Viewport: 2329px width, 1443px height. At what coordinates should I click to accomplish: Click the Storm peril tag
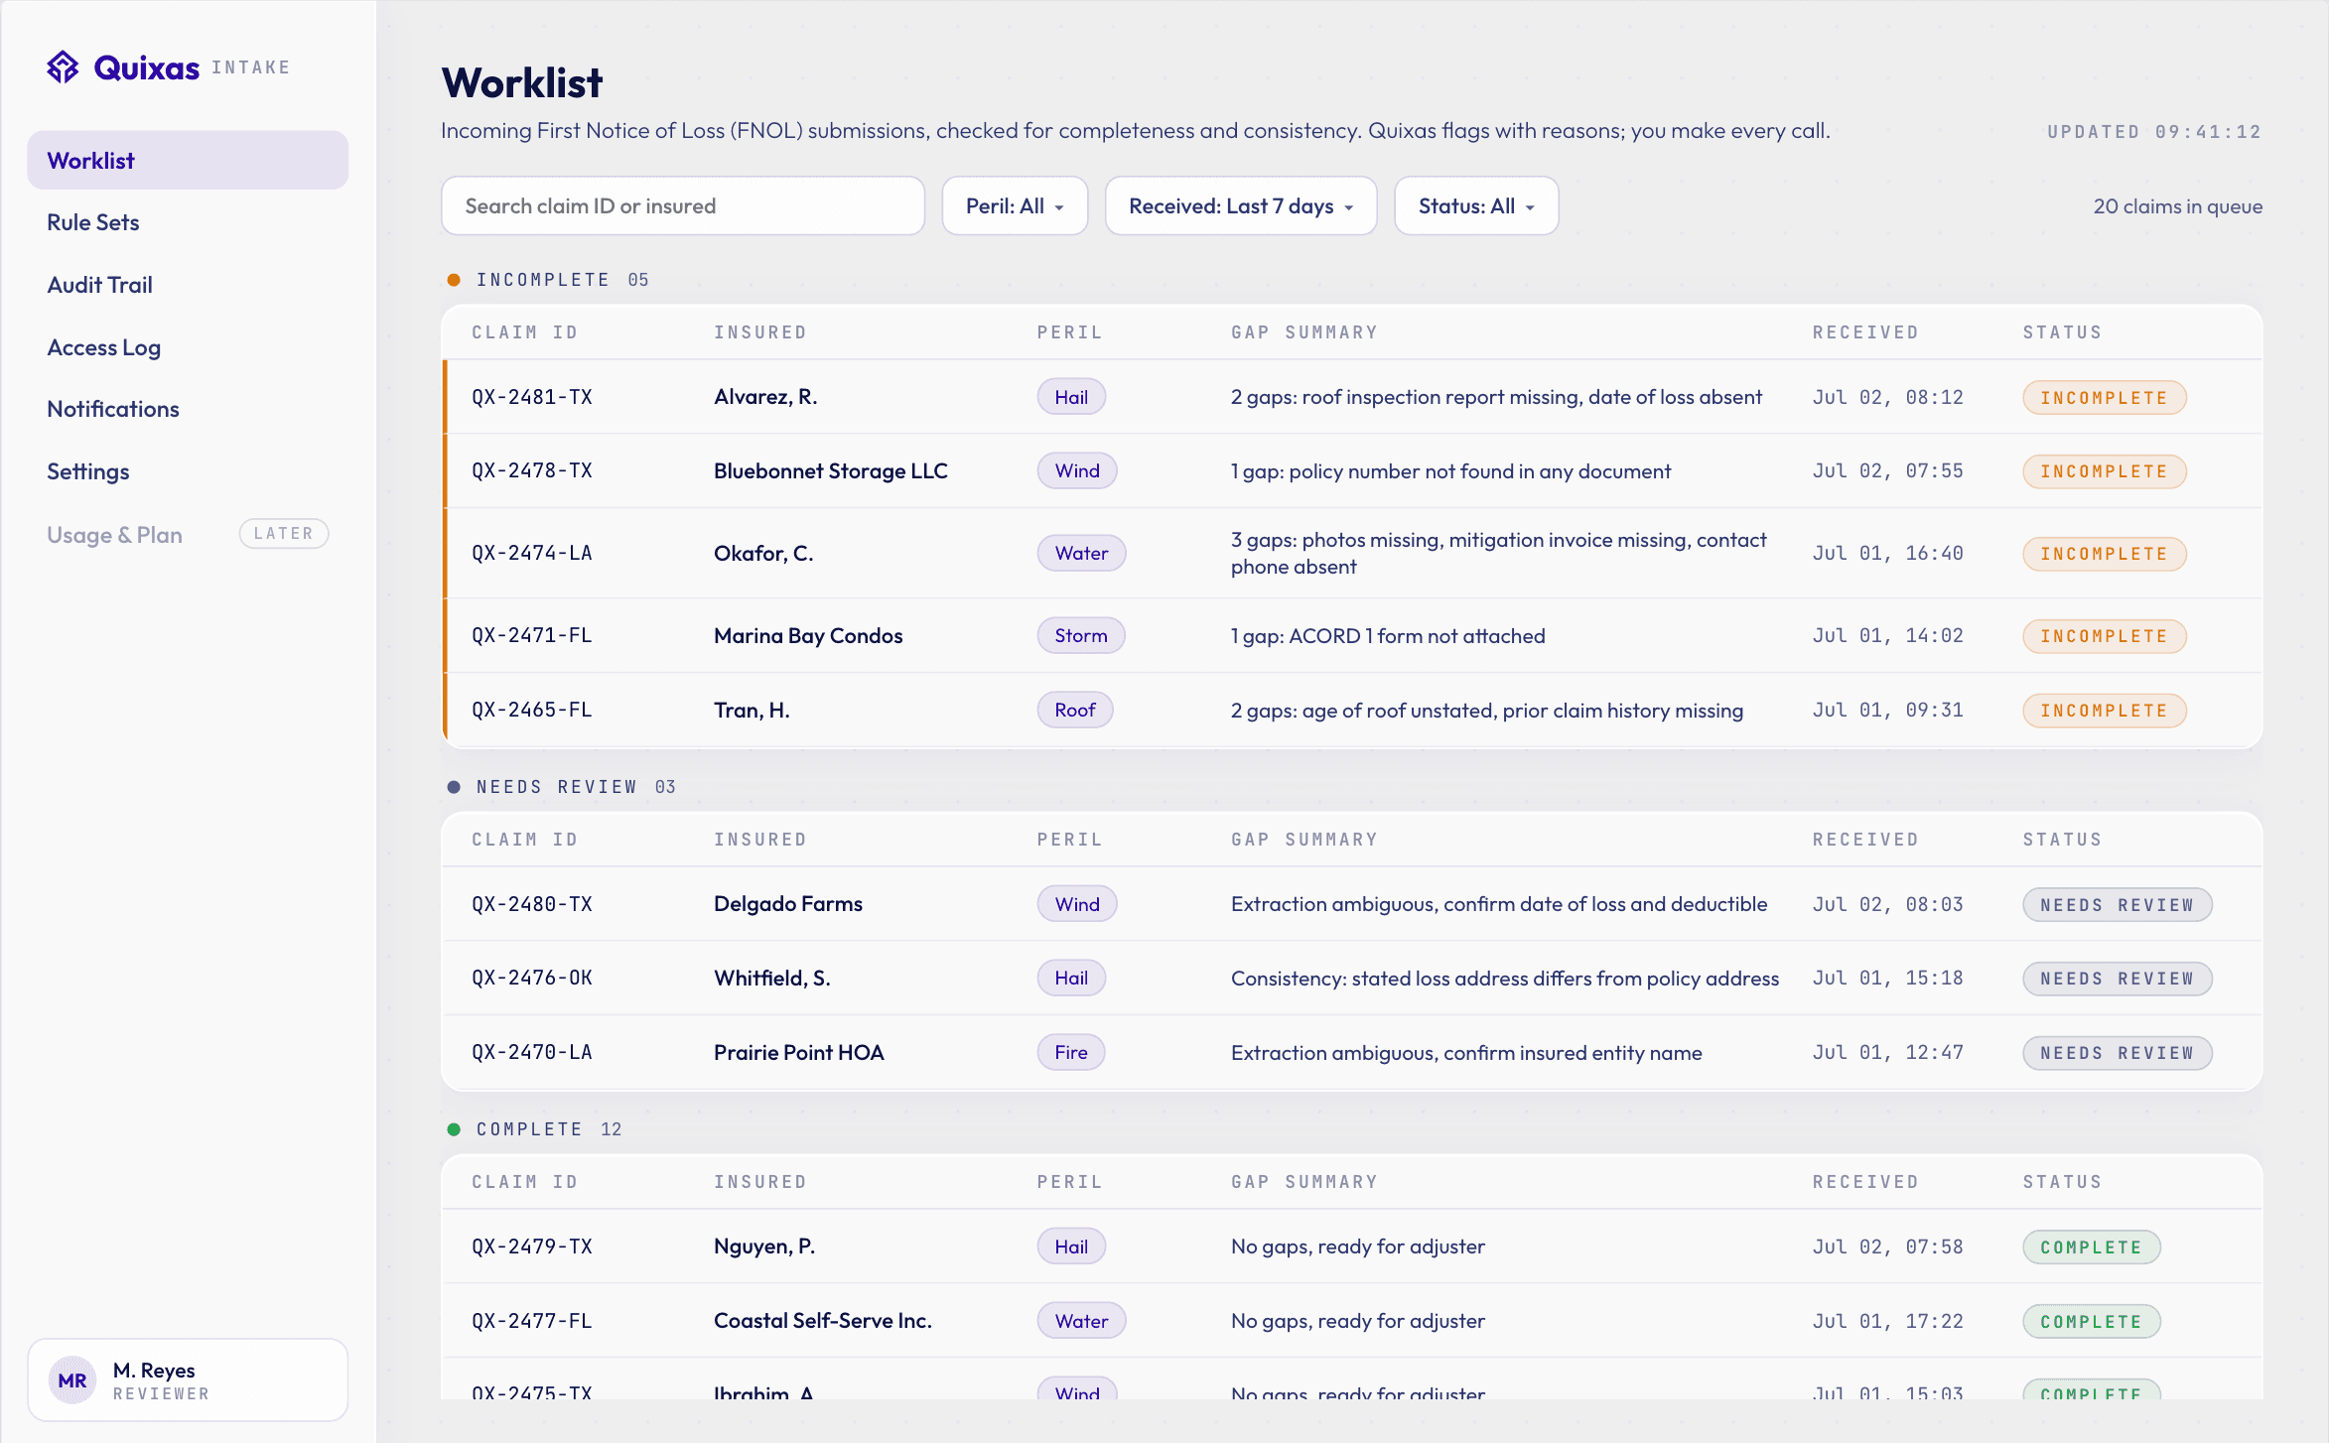(1081, 635)
